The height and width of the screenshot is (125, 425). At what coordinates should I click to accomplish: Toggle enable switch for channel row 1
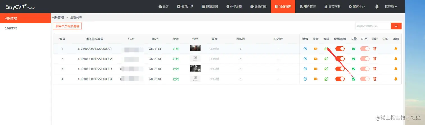pos(365,49)
